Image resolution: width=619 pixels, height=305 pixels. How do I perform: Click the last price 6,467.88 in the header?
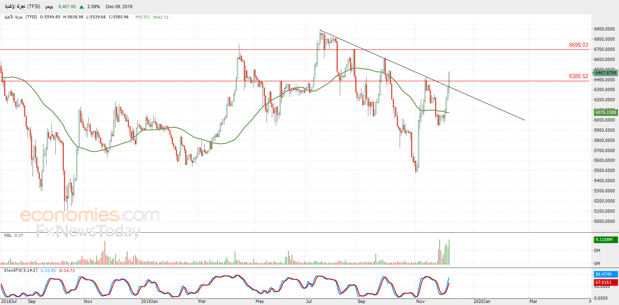(x=67, y=7)
